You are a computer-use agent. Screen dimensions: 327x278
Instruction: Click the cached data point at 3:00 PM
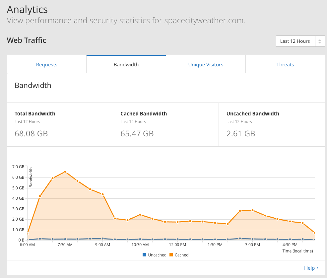click(253, 210)
